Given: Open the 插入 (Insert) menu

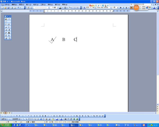Looking at the screenshot, I should point(29,4).
